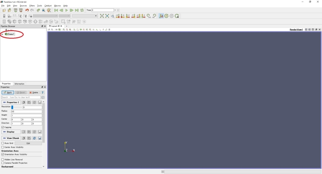
Task: Click the Resolution slider handle
Action: pos(12,107)
